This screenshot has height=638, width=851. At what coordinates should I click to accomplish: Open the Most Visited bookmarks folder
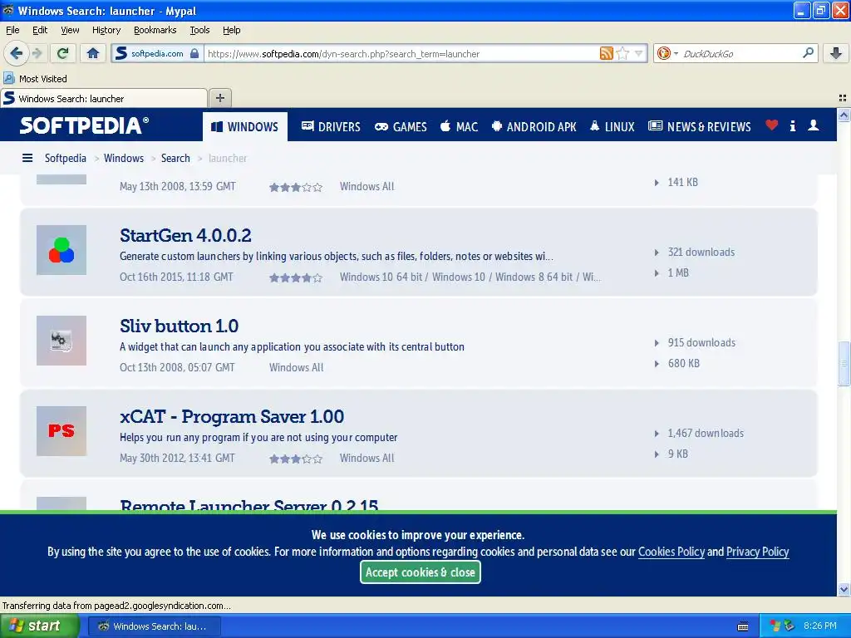pyautogui.click(x=35, y=79)
